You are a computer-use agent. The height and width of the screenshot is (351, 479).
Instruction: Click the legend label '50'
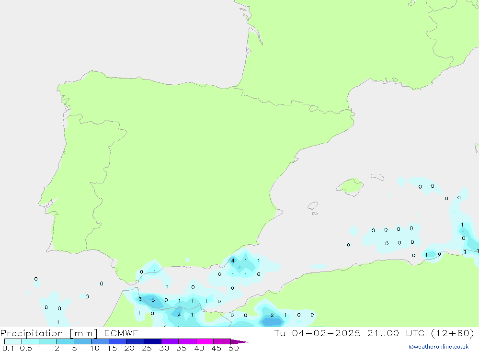tap(234, 348)
